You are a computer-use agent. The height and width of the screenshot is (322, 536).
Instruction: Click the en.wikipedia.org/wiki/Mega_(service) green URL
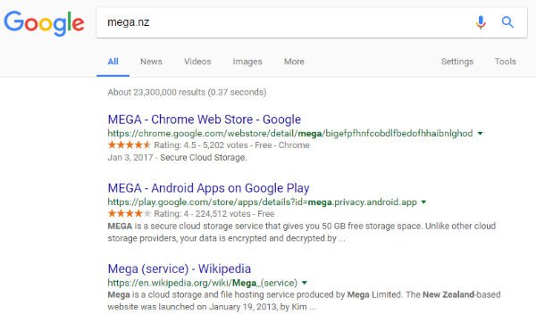pos(203,283)
